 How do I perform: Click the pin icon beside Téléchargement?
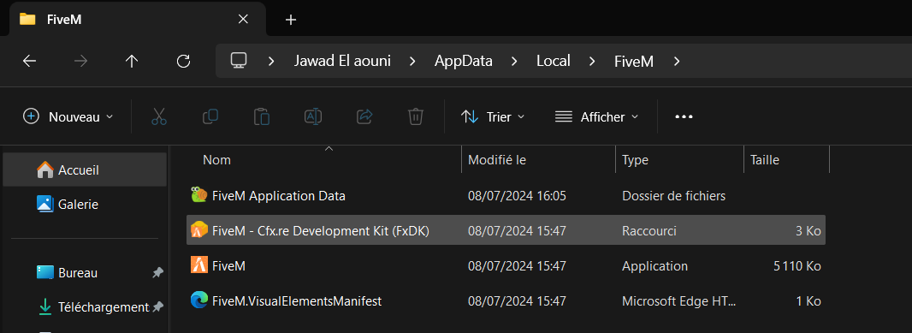[157, 306]
